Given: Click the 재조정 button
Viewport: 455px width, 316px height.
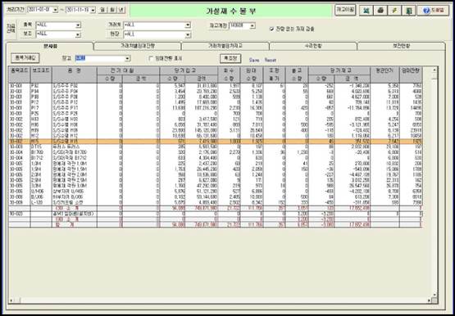Looking at the screenshot, I should point(230,58).
